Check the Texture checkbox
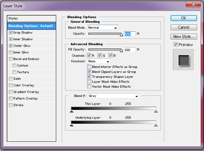This screenshot has height=151, width=204. [x=14, y=72]
